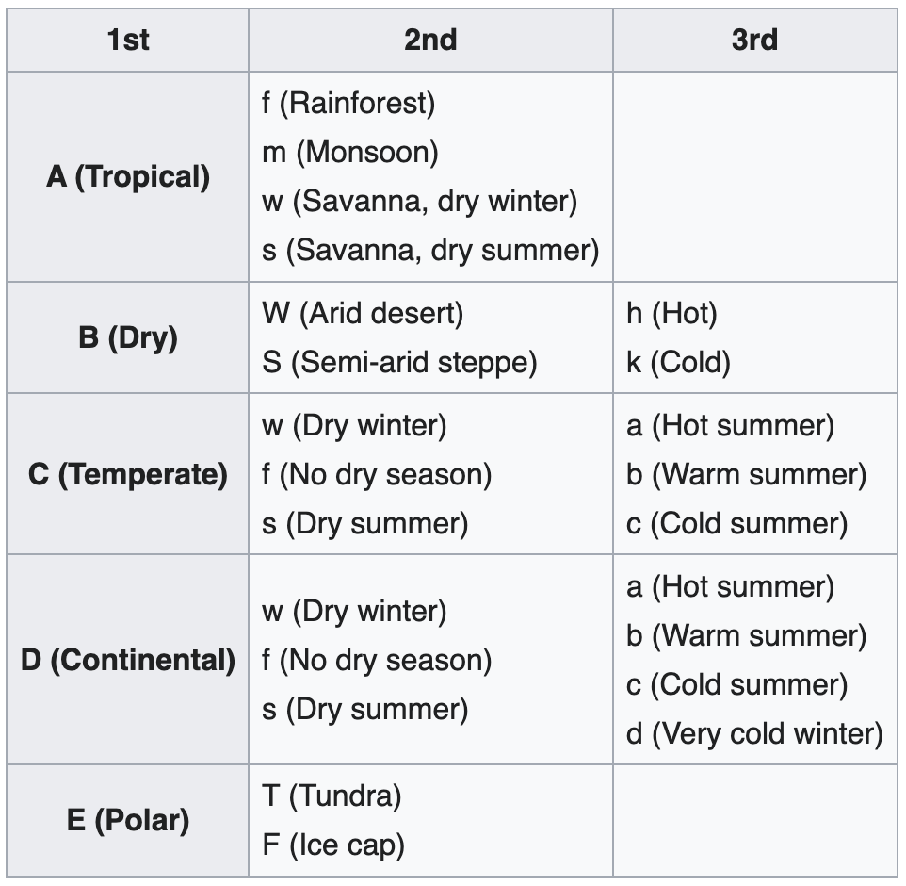Screen dimensions: 906x886
Task: Click the '3rd' column header
Action: (x=754, y=40)
